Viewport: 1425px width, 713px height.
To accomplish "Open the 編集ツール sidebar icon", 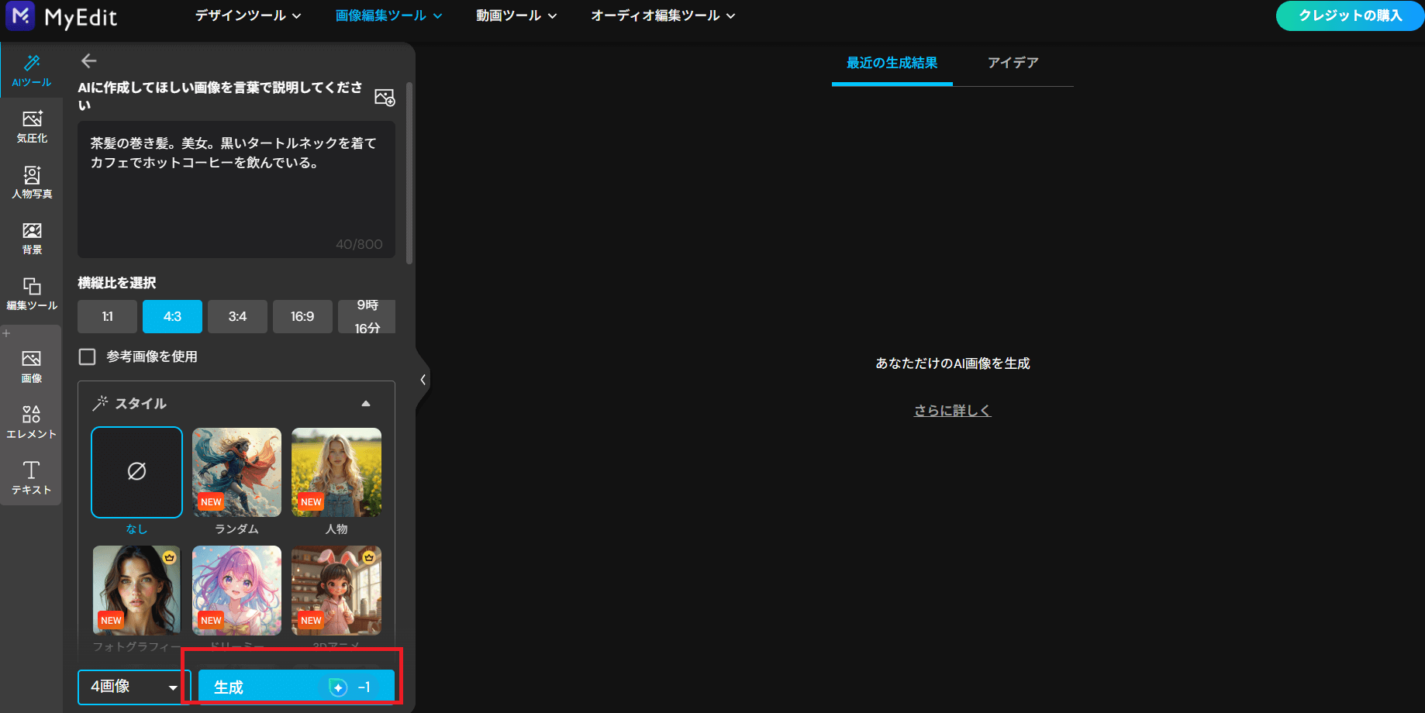I will [x=32, y=294].
